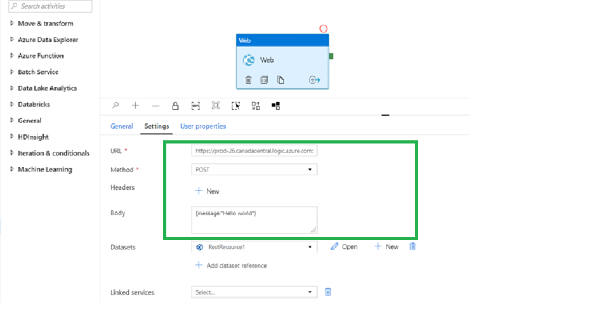
Task: Switch to the General tab
Action: (x=122, y=126)
